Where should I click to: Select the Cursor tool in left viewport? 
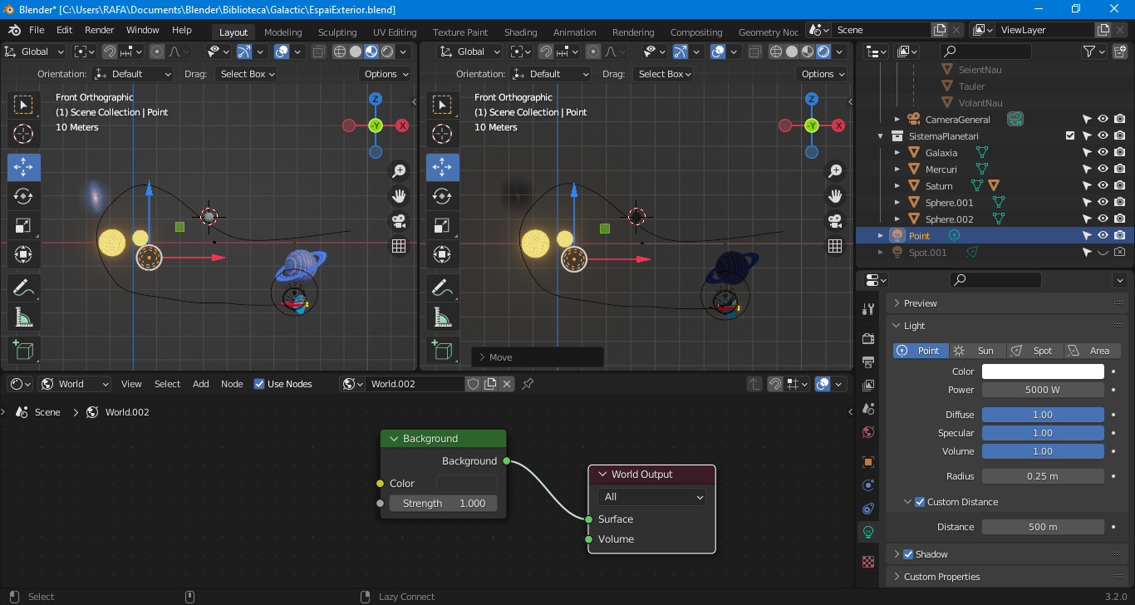coord(24,135)
